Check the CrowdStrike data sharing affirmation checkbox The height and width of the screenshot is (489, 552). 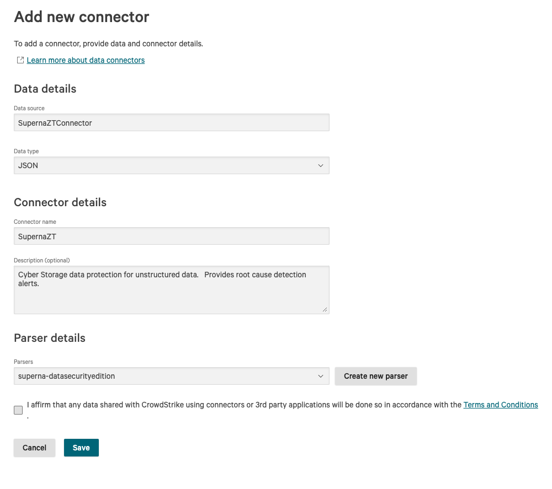19,410
